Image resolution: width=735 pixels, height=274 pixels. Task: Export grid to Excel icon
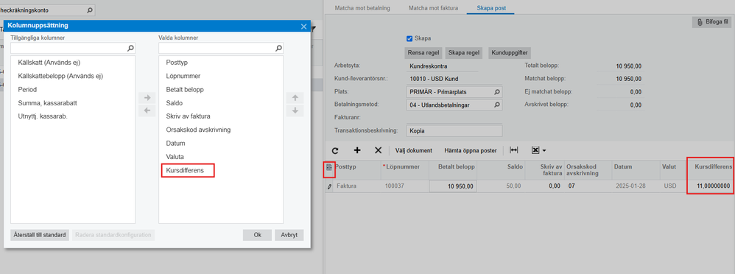tap(535, 150)
